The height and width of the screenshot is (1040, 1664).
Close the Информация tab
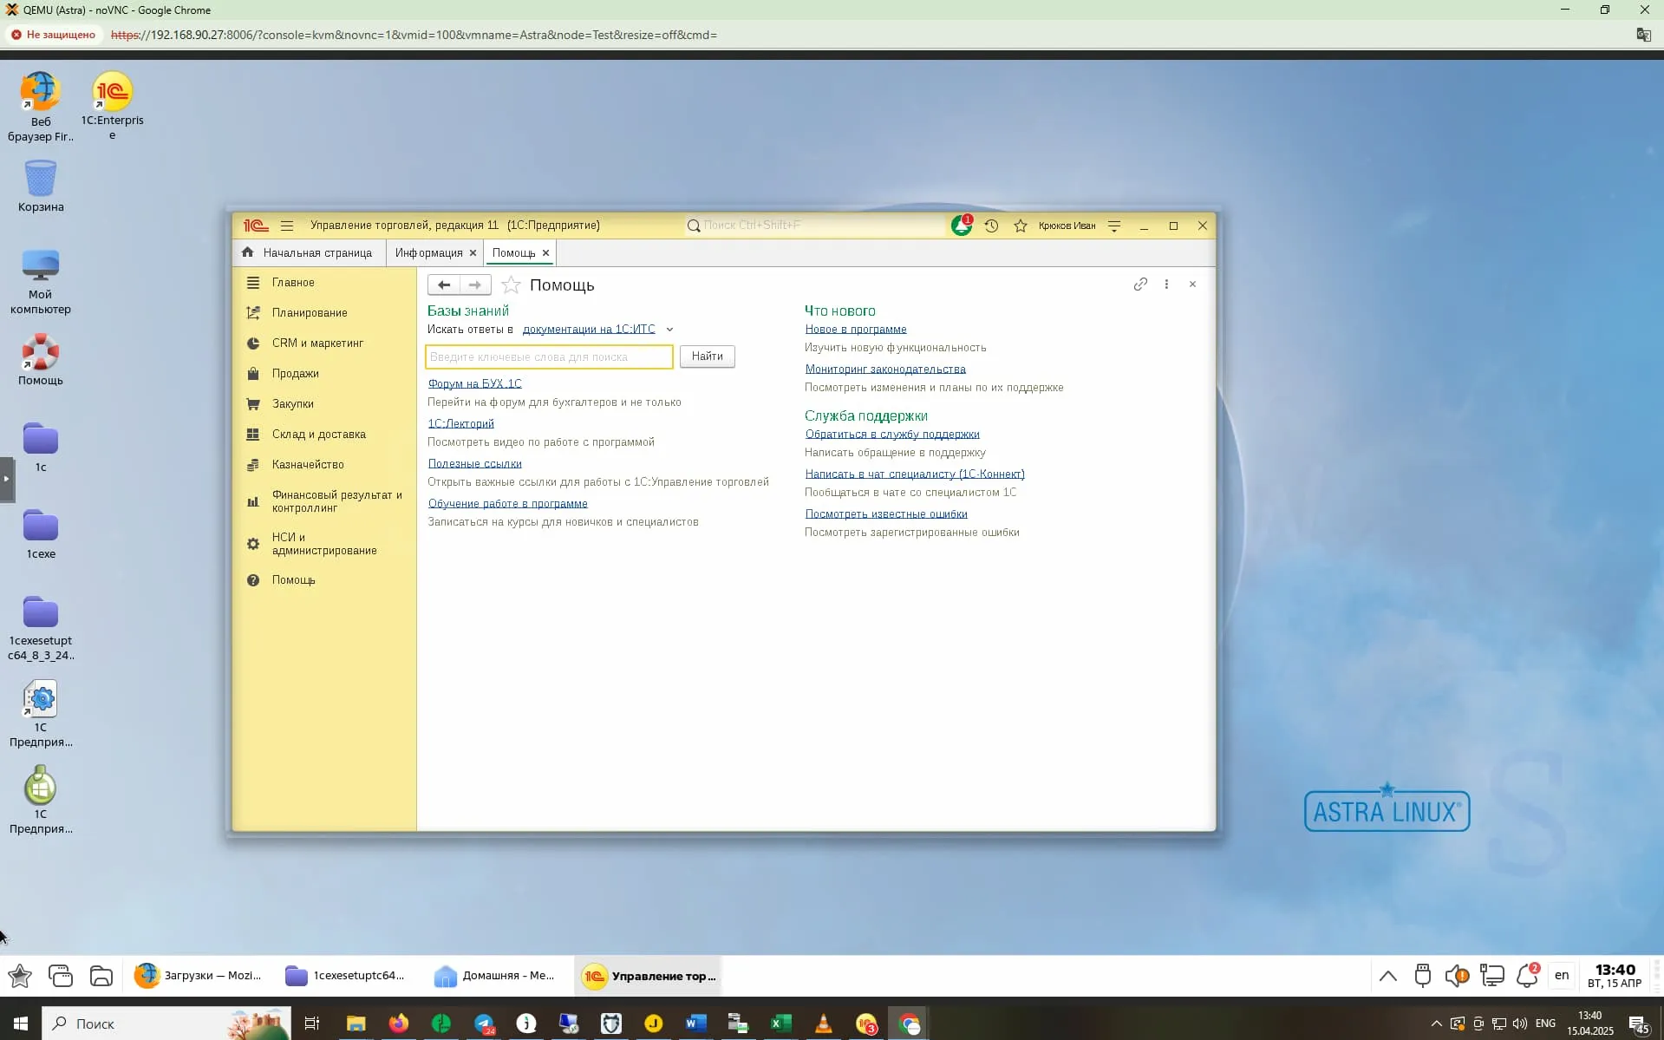[x=473, y=253]
